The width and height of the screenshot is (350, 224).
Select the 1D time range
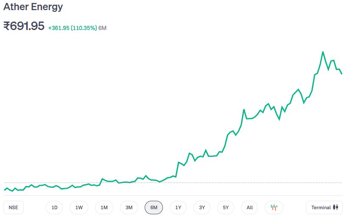coord(54,208)
